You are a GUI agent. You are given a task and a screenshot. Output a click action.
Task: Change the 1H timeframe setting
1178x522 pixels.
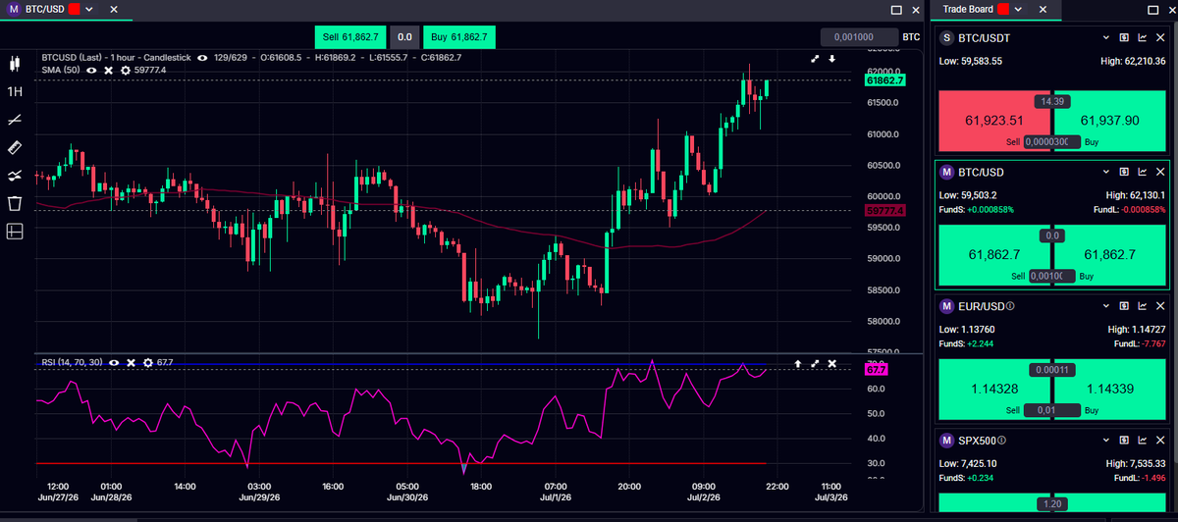[14, 91]
